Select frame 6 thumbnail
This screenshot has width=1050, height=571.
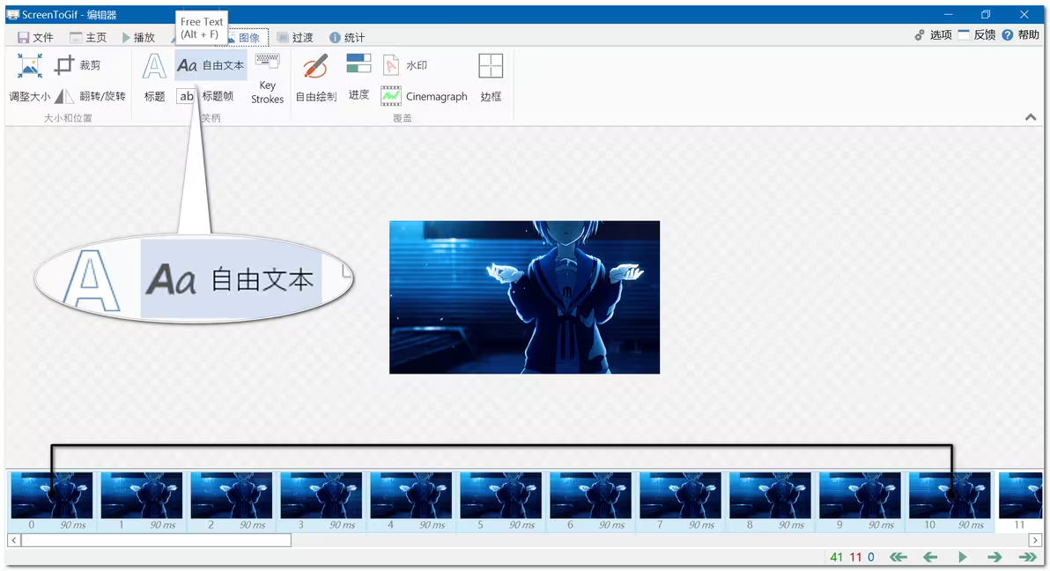[x=590, y=501]
